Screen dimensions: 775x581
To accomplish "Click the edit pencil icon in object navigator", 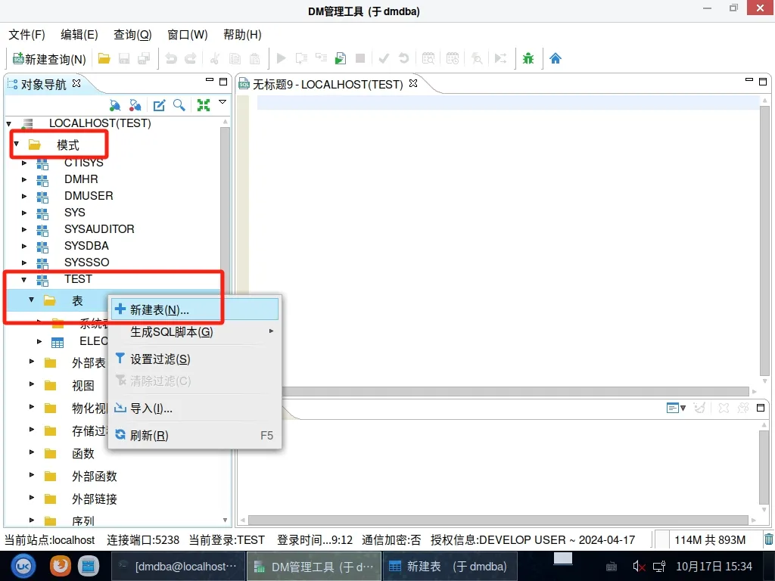I will (160, 106).
